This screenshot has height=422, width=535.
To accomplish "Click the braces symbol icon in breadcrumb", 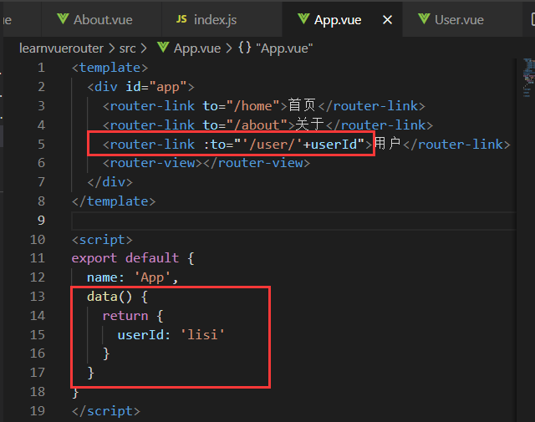I will coord(245,48).
